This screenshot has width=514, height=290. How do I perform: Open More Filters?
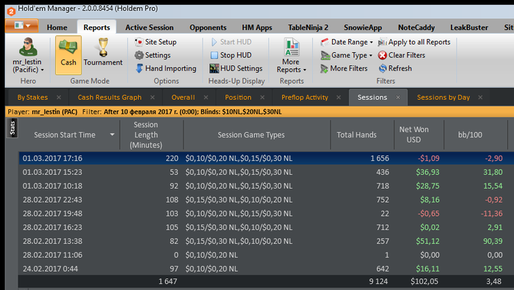(x=344, y=68)
